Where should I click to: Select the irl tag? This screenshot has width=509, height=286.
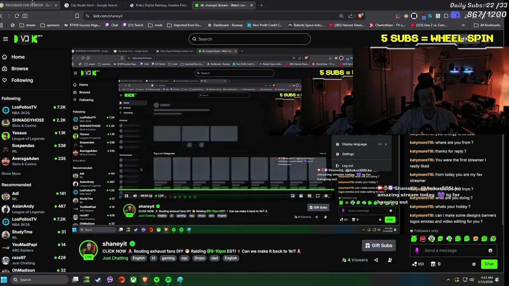coord(153,258)
